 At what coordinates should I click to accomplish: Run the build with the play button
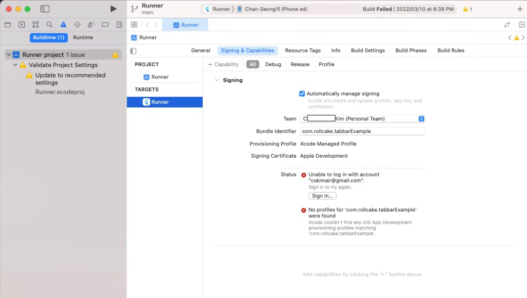(x=113, y=9)
